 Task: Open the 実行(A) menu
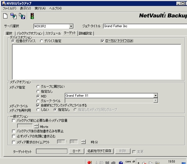(40, 8)
